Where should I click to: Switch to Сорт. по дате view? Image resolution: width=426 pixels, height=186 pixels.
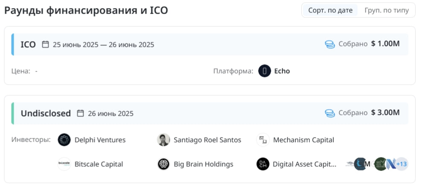tap(330, 10)
